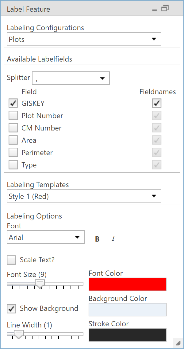Restore the Label Feature window

(x=165, y=9)
